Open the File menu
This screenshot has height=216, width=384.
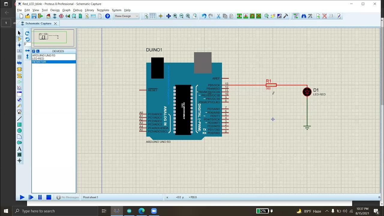coord(19,10)
